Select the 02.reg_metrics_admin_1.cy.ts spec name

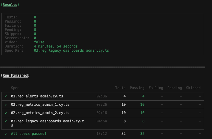point(40,105)
